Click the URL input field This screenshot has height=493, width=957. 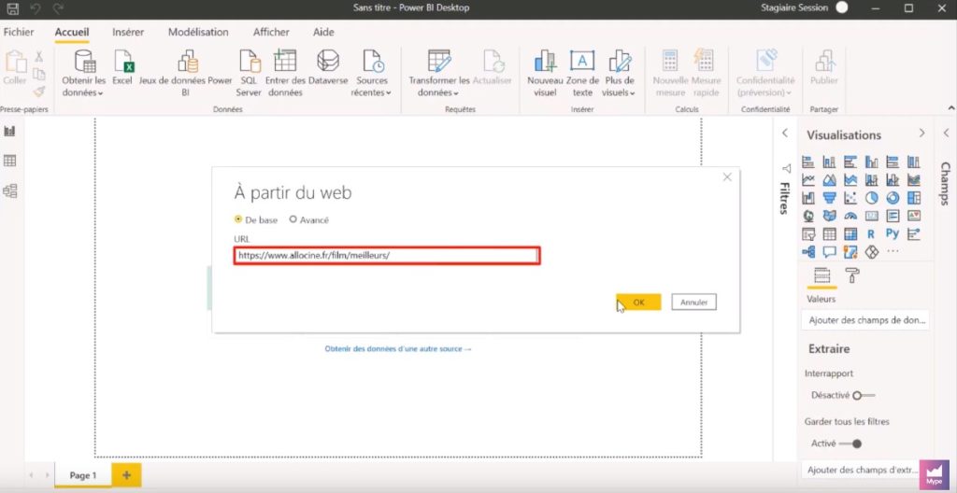(387, 256)
